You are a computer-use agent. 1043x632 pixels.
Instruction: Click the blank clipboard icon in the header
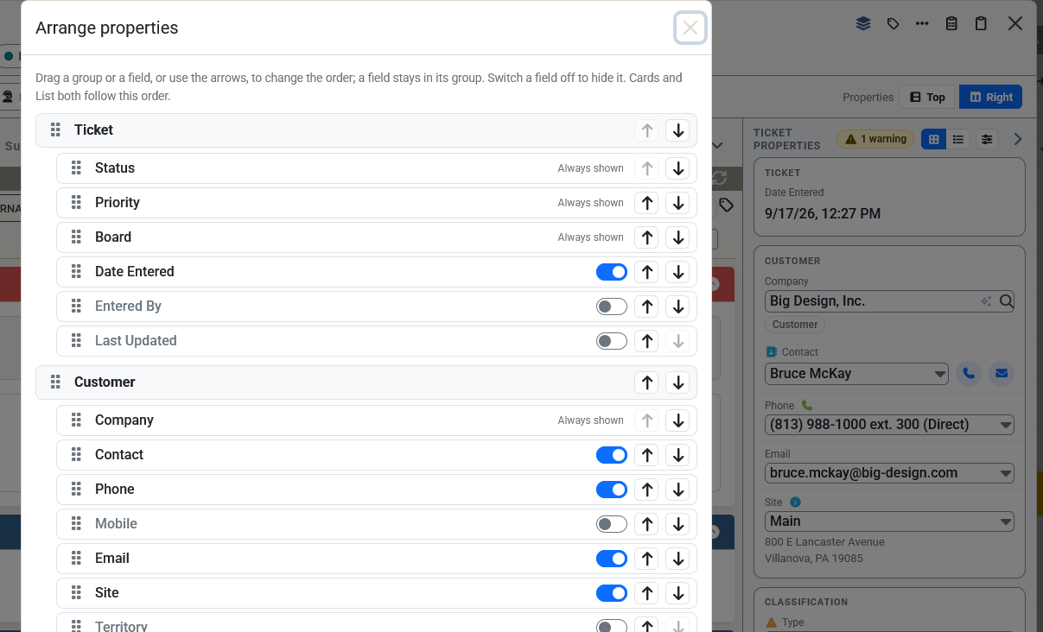[x=981, y=23]
